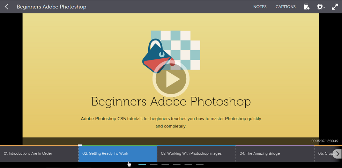Click the paint bucket logo on slide
Screen dimensions: 342x168
[158, 56]
